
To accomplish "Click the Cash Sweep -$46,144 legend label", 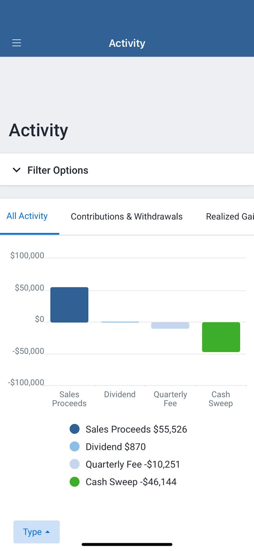I will 131,482.
